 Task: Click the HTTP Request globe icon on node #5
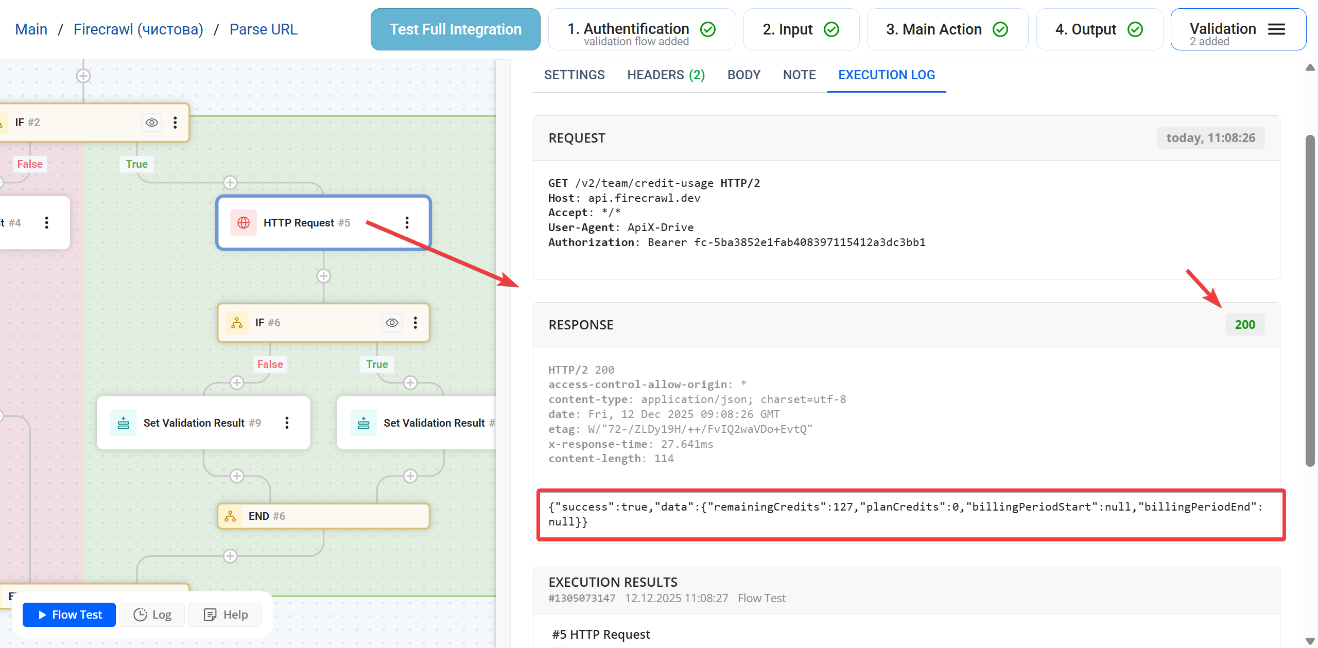click(243, 222)
